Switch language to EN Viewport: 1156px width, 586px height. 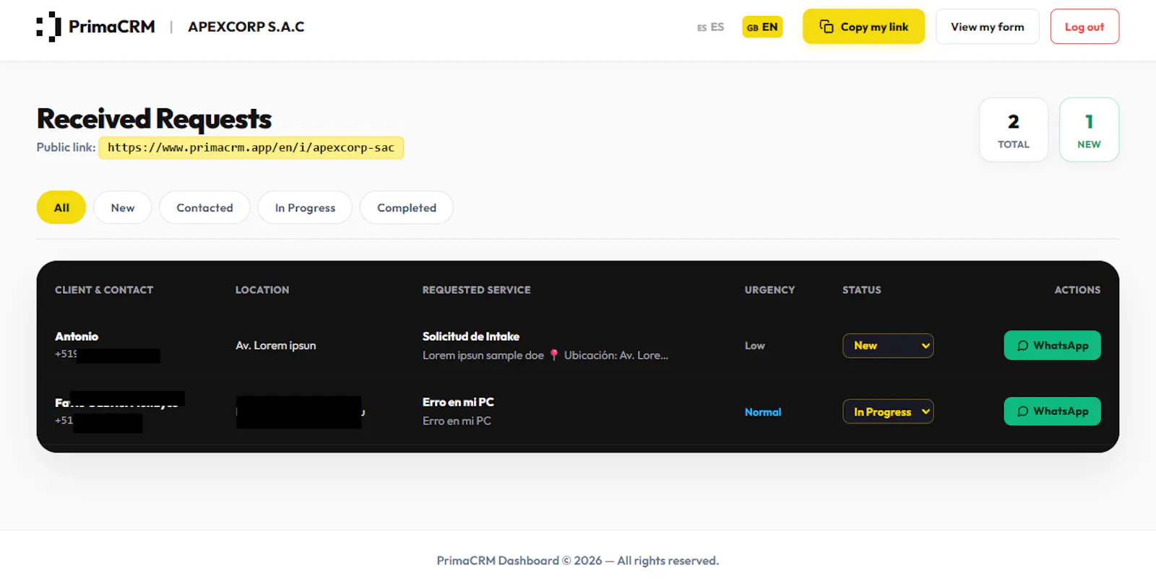point(762,27)
